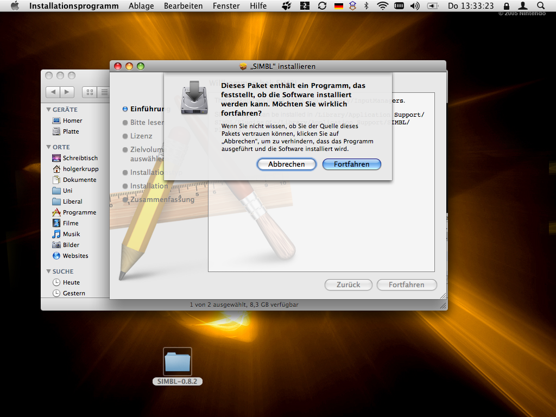The width and height of the screenshot is (556, 417).
Task: Click the Wi-Fi AirPort status icon
Action: (x=382, y=5)
